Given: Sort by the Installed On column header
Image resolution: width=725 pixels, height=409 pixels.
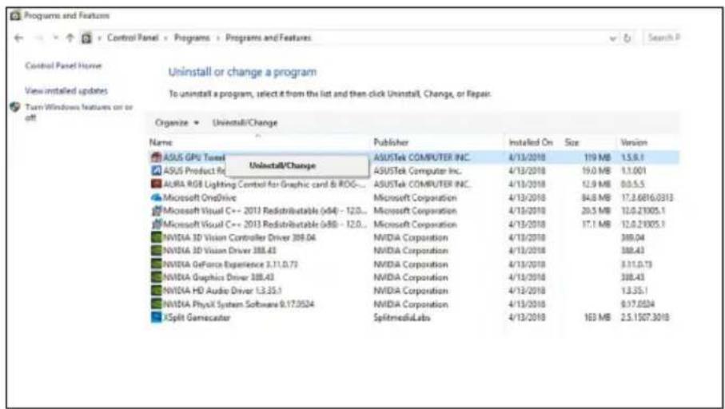Looking at the screenshot, I should click(x=530, y=142).
